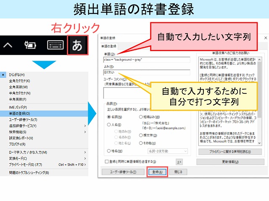Viewport: 269px width, 201px height.
Task: Switch to 単語の登録 tab in dialog
Action: pyautogui.click(x=109, y=46)
